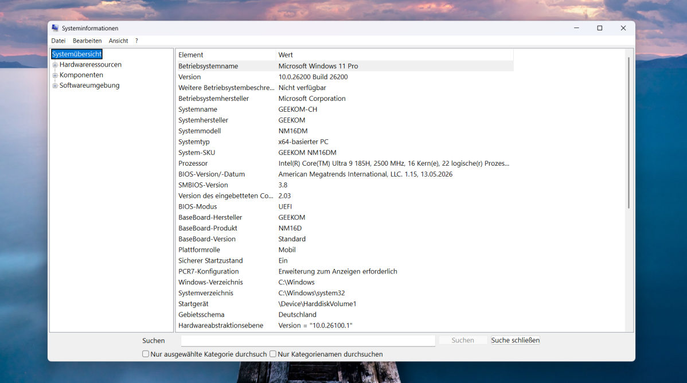This screenshot has width=687, height=383.
Task: Select the Prozessor row
Action: tap(345, 163)
